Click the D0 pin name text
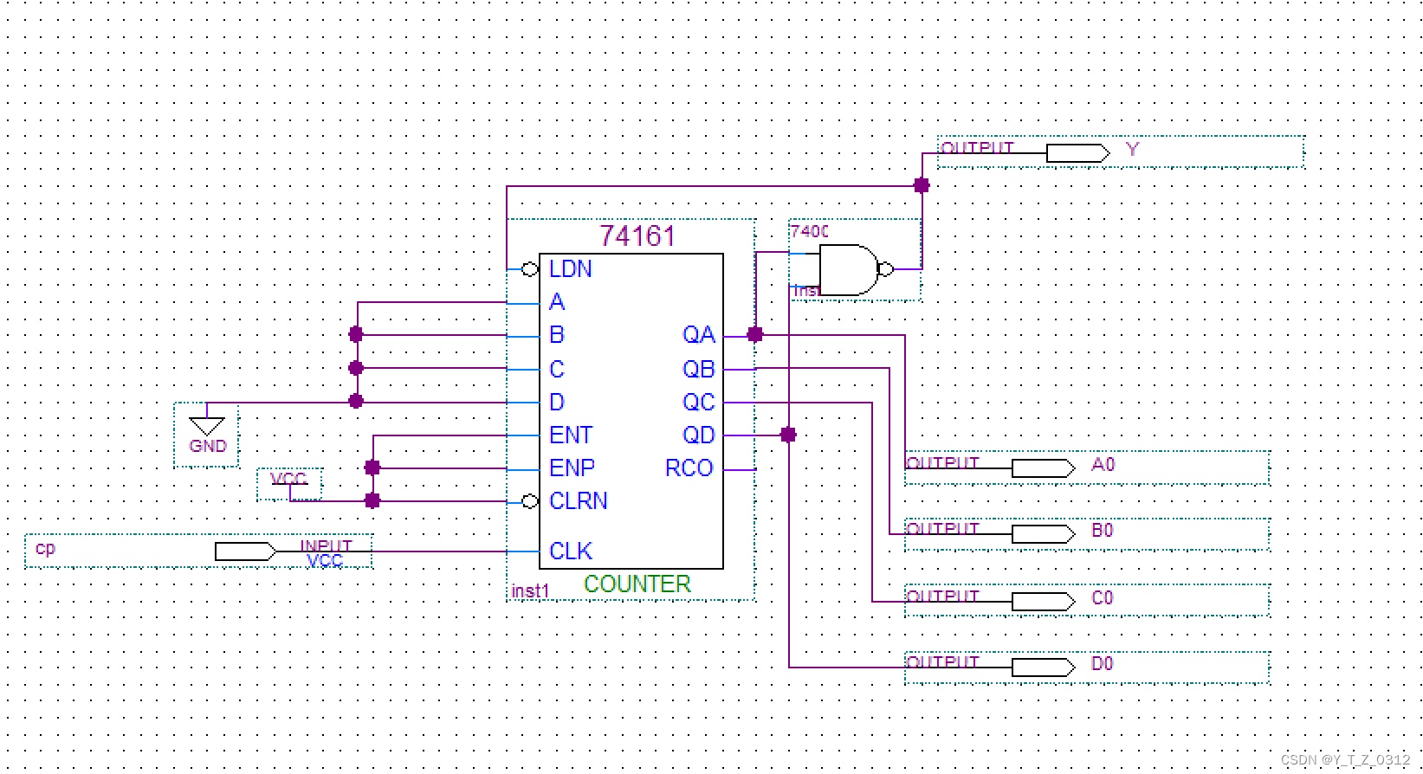This screenshot has width=1423, height=774. 1103,664
